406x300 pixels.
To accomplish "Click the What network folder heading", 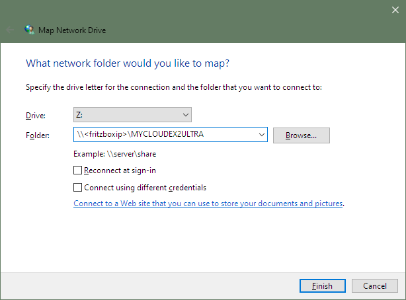I will coord(128,63).
